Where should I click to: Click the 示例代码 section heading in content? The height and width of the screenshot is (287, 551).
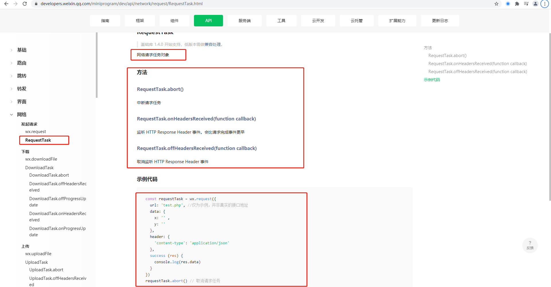[147, 179]
